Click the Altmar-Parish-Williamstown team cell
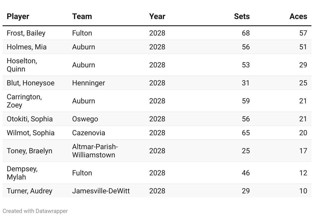Screen dimensions: 314x217 (x=95, y=151)
